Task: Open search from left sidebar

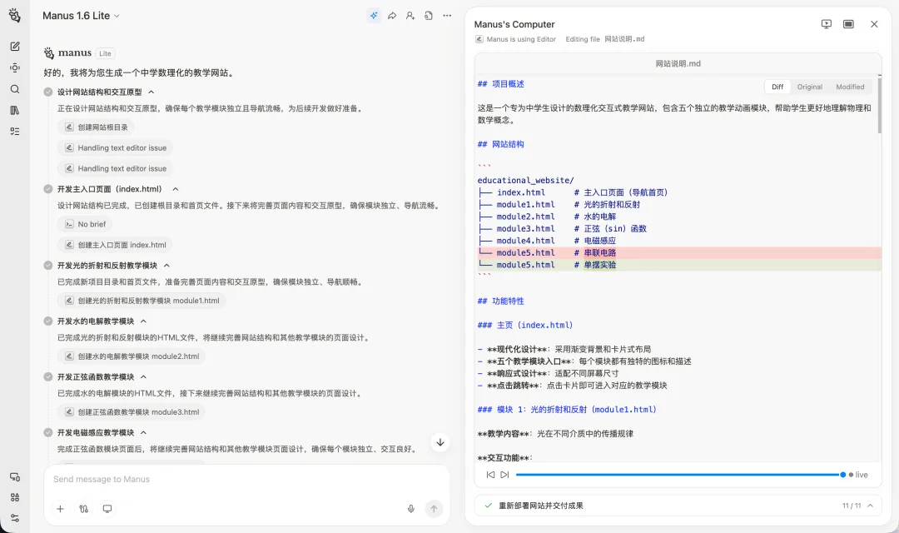Action: coord(15,89)
